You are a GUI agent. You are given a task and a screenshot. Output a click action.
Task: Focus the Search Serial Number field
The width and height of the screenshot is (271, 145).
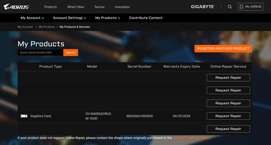click(x=40, y=52)
